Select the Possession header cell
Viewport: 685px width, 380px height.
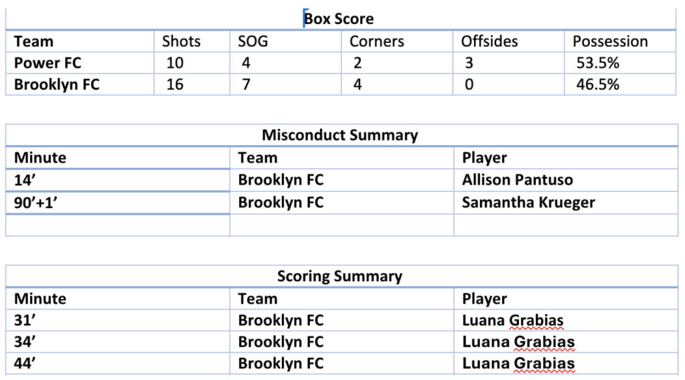pyautogui.click(x=620, y=41)
